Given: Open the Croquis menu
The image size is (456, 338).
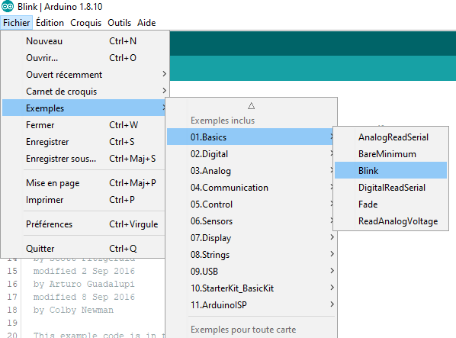Looking at the screenshot, I should pyautogui.click(x=86, y=23).
